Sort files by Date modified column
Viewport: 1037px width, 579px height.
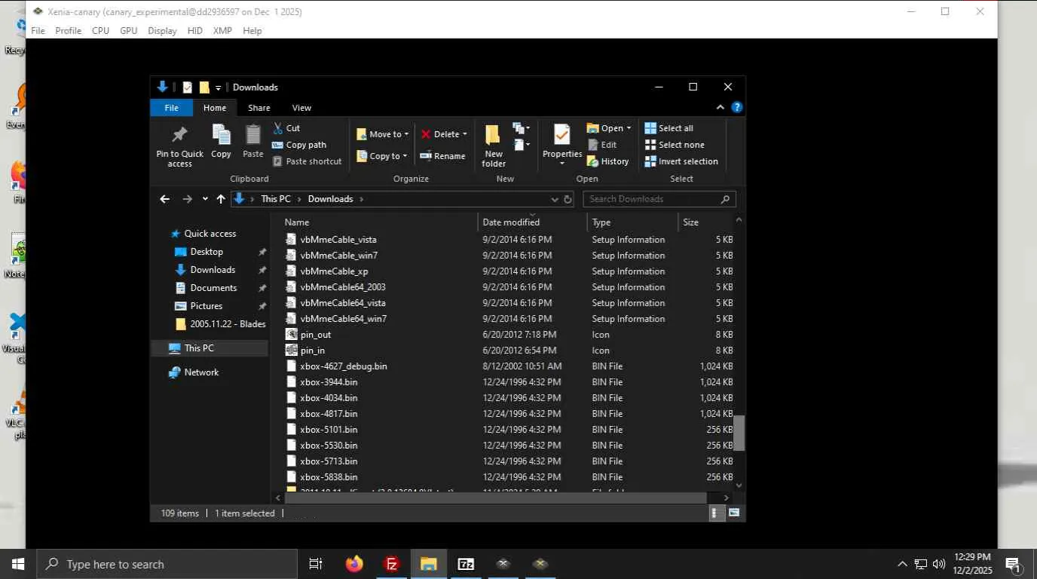coord(532,222)
